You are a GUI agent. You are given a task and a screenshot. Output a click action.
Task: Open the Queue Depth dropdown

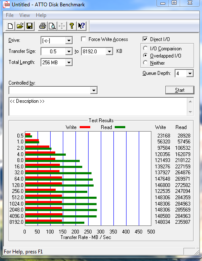click(190, 74)
